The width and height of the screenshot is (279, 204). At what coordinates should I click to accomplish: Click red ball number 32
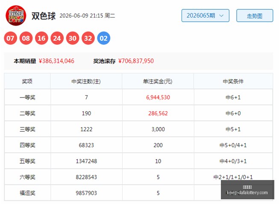[x=88, y=38]
